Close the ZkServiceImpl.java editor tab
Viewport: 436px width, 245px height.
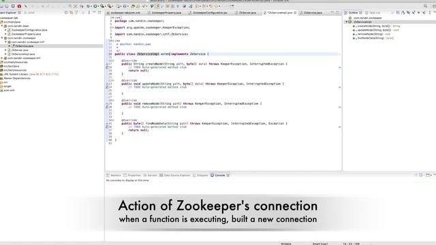click(x=295, y=13)
